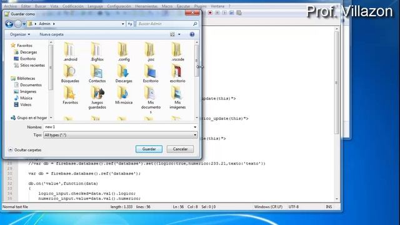Open the address bar history dropdown
400x225 pixels.
point(123,24)
